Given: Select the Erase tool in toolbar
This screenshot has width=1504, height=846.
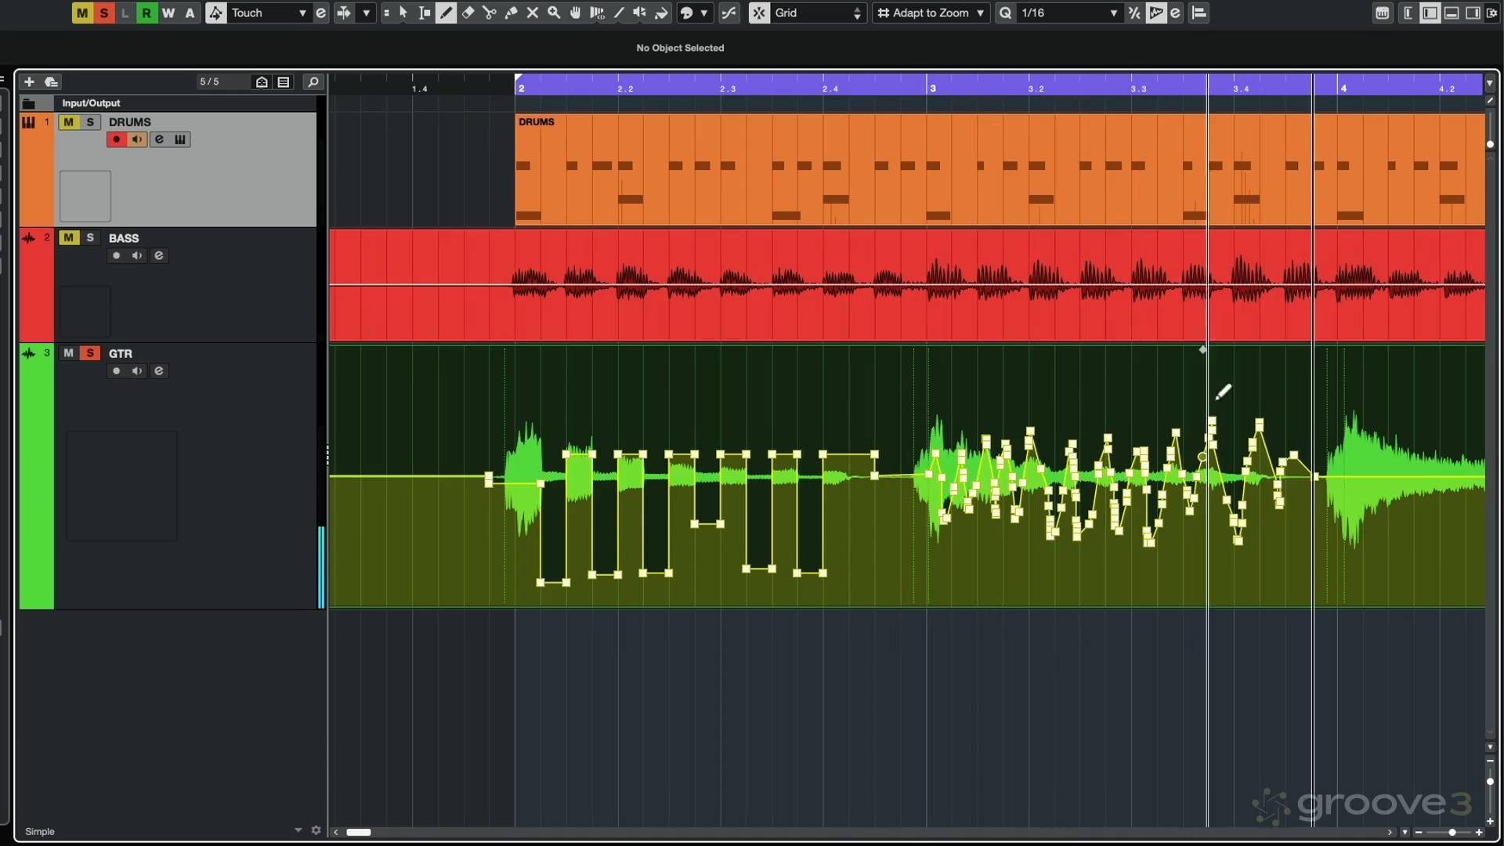Looking at the screenshot, I should click(468, 13).
